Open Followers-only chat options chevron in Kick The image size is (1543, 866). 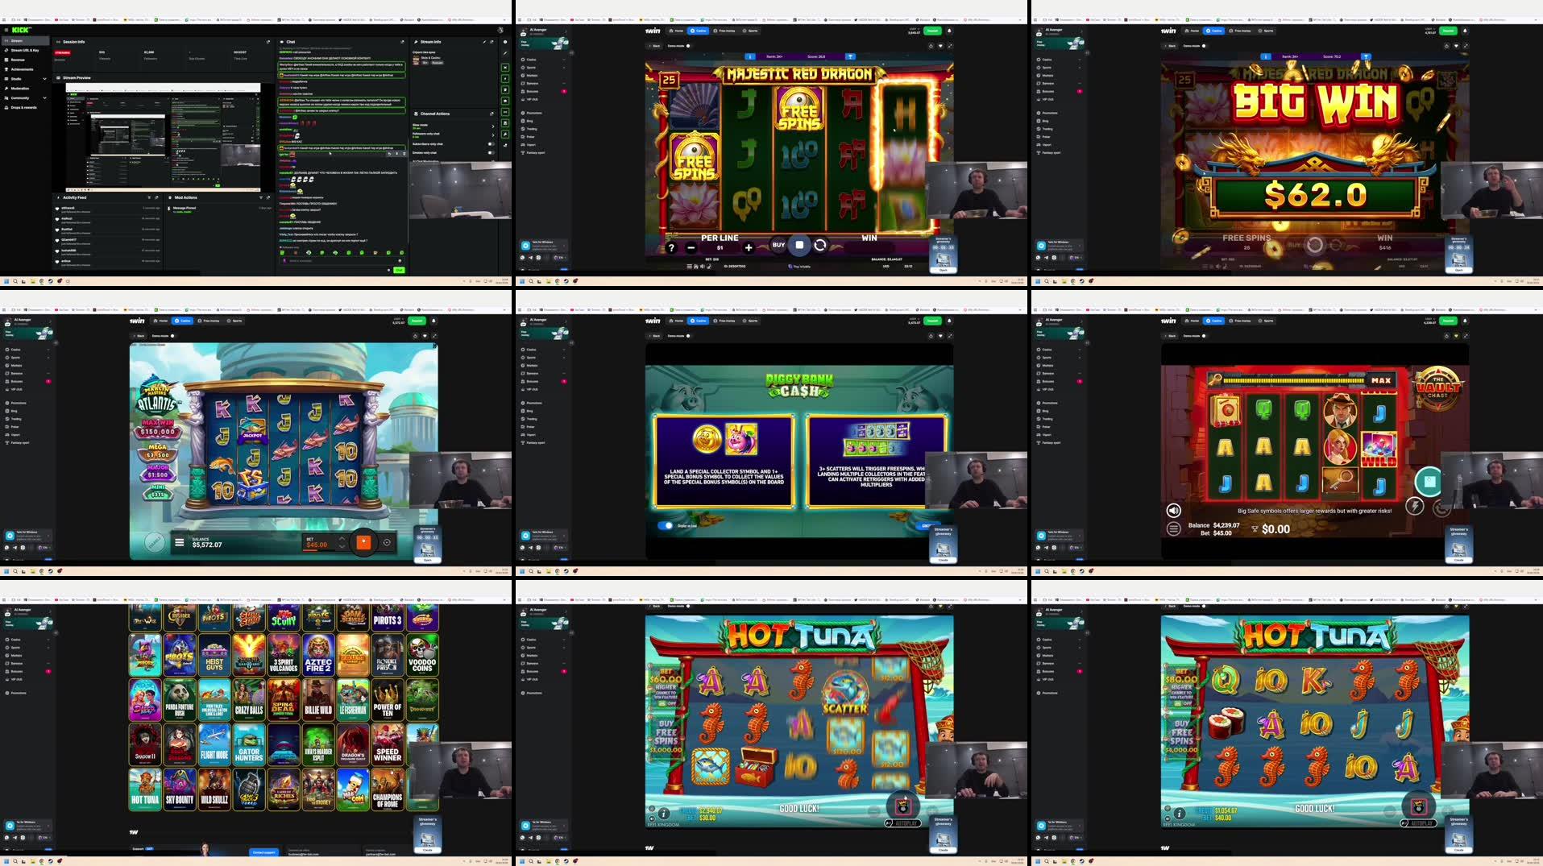click(x=492, y=135)
